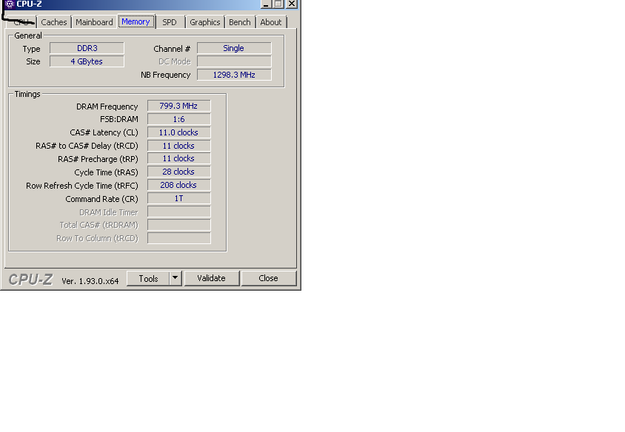Select the Memory tab
Viewport: 625px width, 432px height.
click(136, 21)
